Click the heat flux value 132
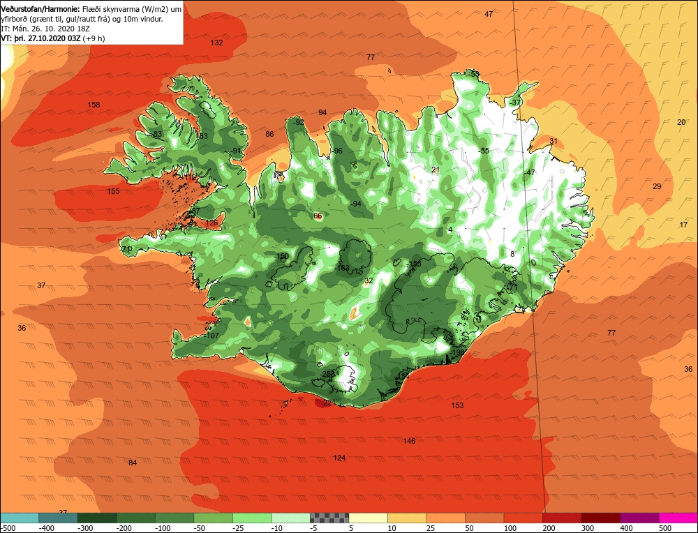Viewport: 698px width, 533px height. pos(216,43)
